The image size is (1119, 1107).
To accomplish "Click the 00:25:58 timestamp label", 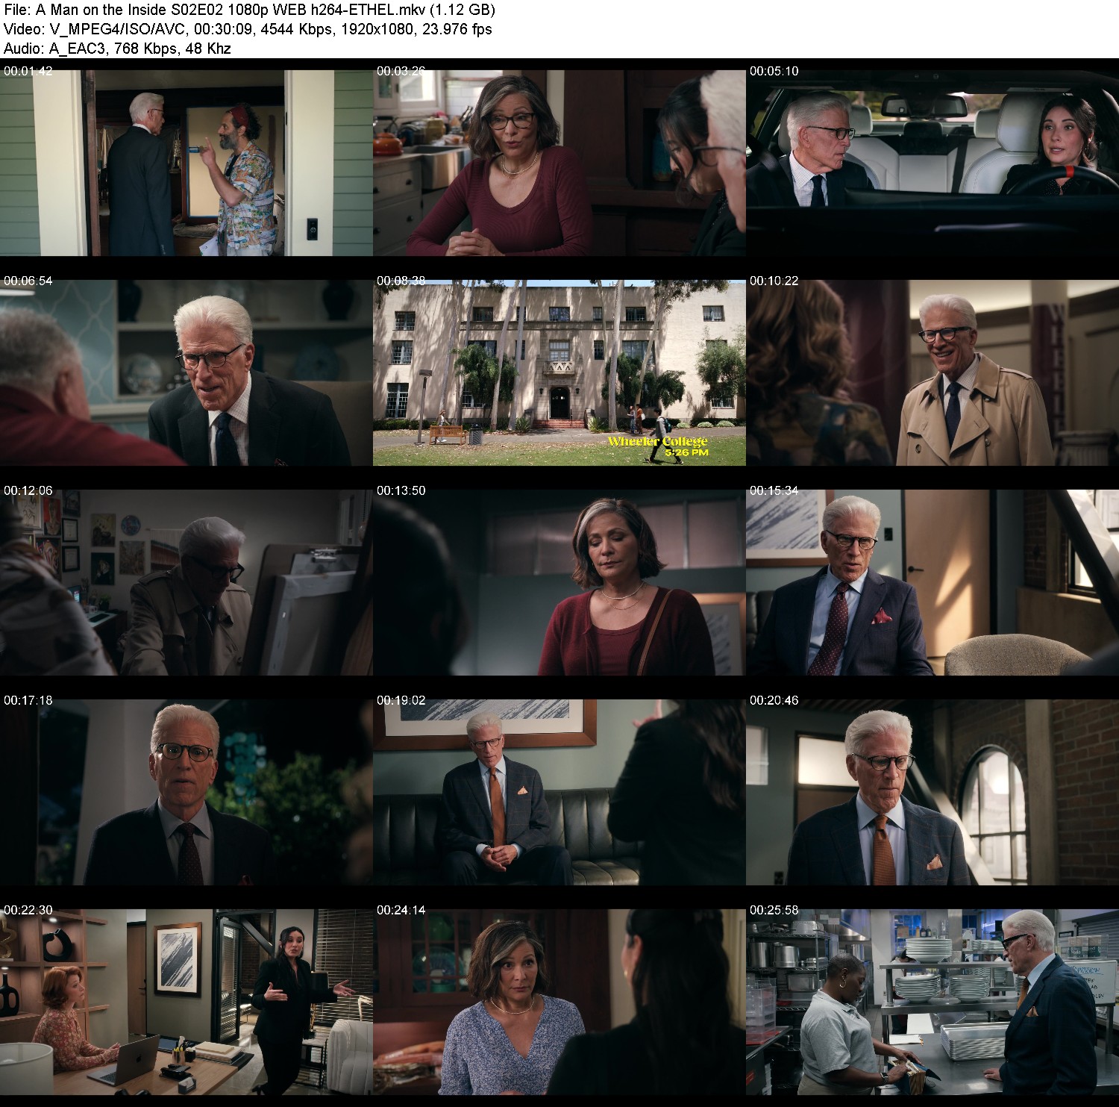I will tap(774, 910).
